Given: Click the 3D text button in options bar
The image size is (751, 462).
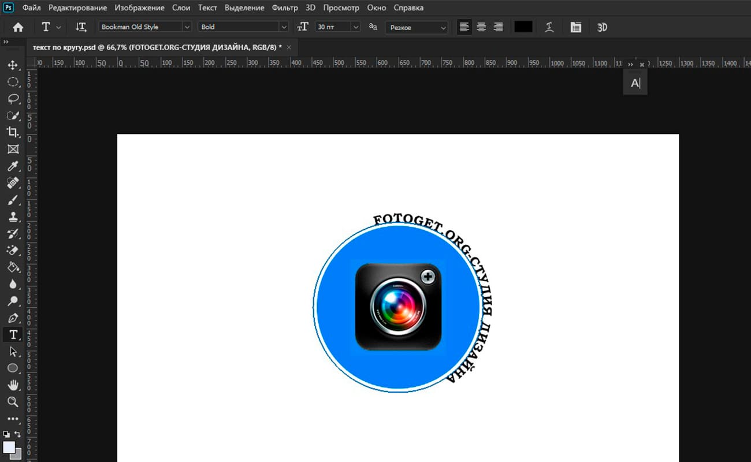Looking at the screenshot, I should 602,27.
